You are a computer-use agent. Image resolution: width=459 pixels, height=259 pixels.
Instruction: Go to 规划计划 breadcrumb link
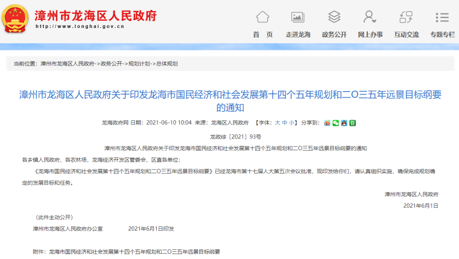[139, 64]
